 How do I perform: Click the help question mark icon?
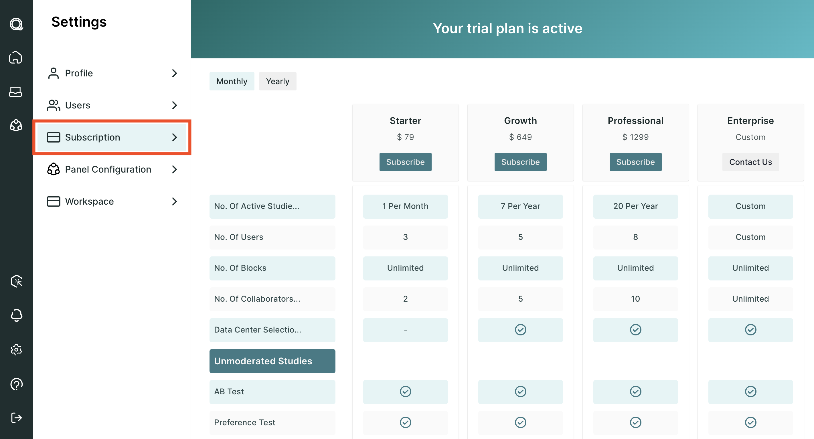16,384
